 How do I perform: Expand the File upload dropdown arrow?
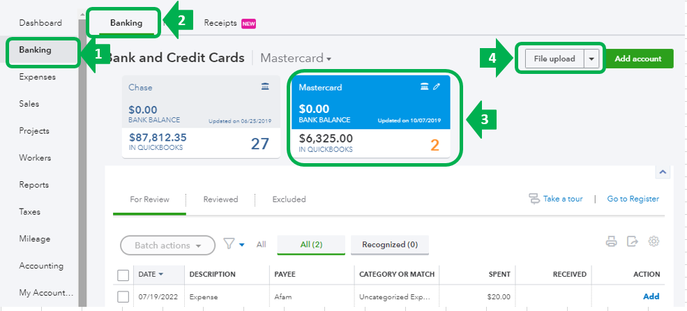(x=592, y=59)
